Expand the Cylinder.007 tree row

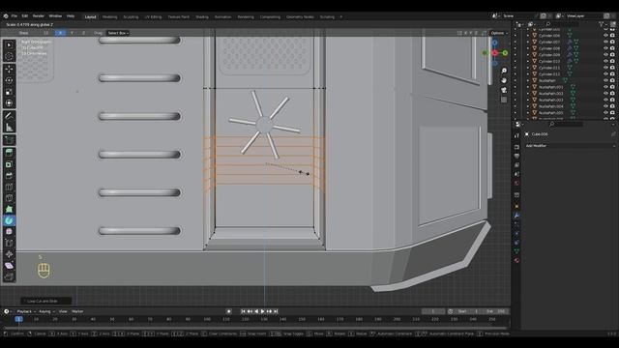point(528,42)
